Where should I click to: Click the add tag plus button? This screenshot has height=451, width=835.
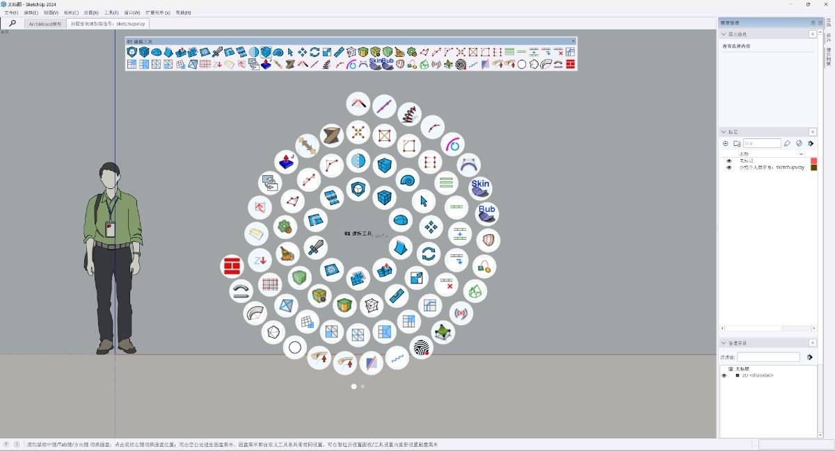[726, 143]
